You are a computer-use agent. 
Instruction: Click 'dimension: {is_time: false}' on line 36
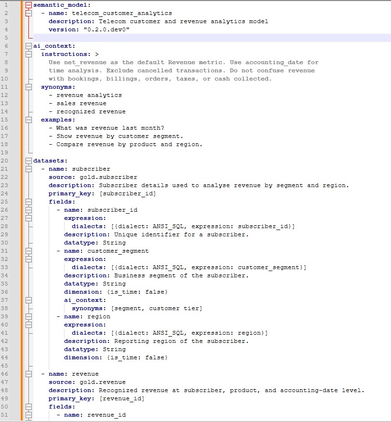coord(116,292)
